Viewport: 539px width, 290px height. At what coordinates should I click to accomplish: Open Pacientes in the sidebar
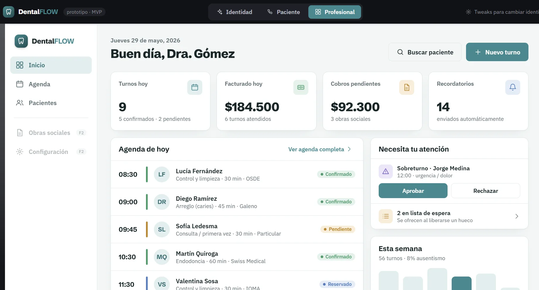tap(51, 103)
